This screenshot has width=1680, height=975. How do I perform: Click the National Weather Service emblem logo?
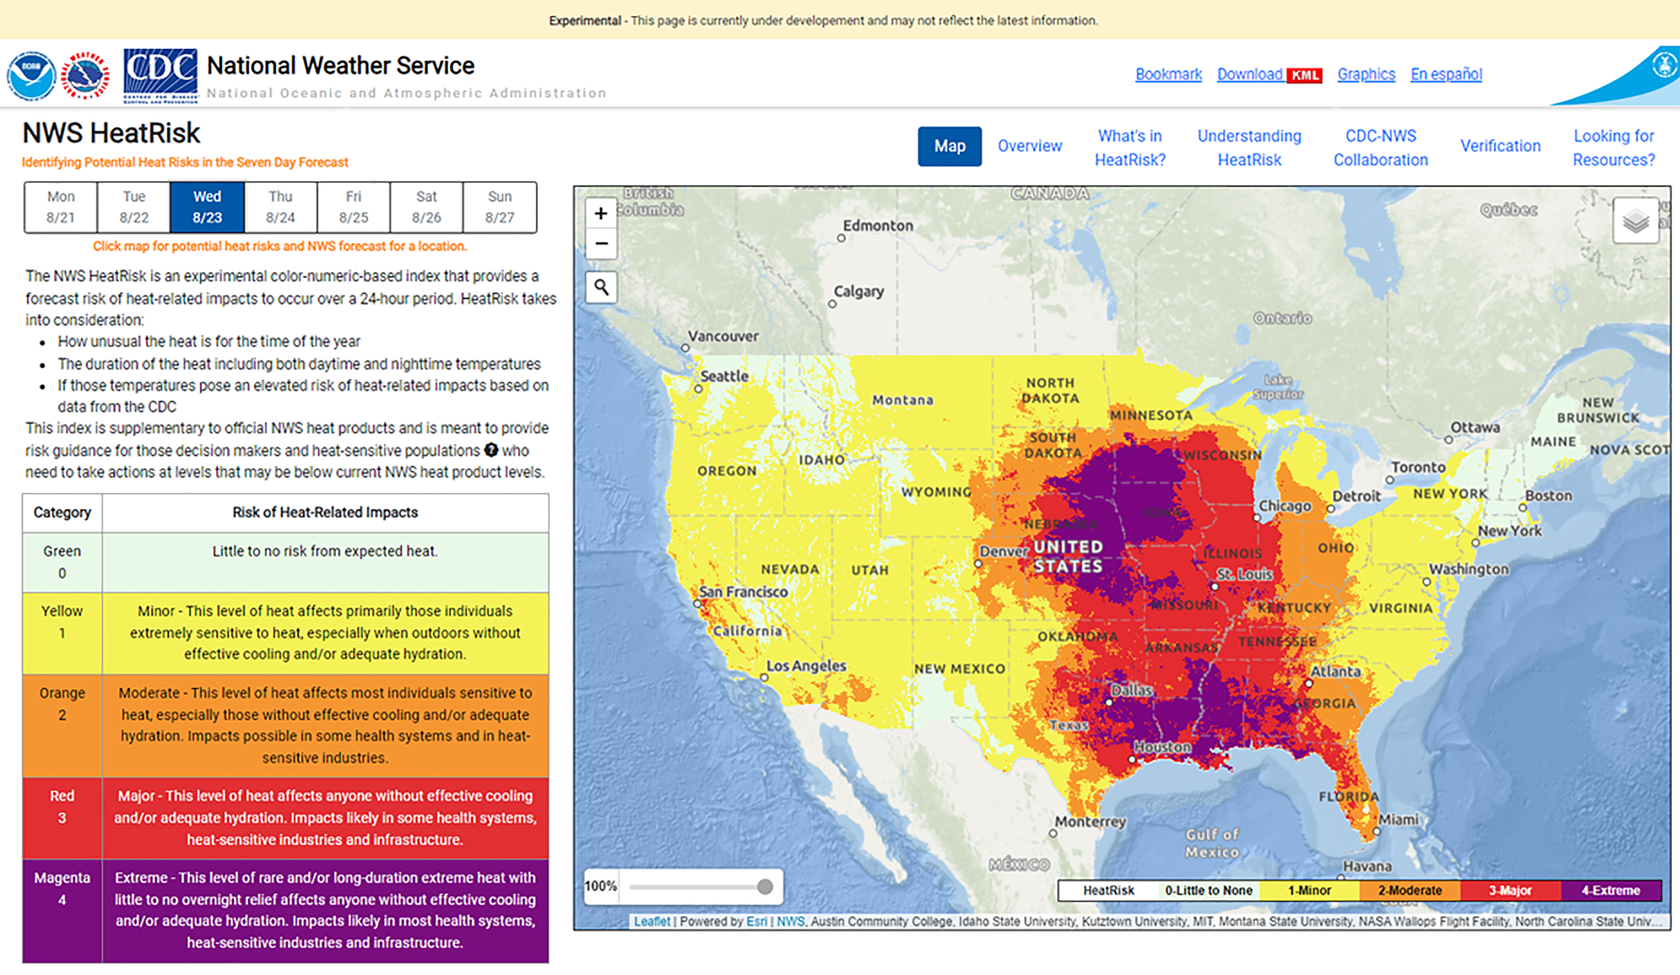[x=84, y=75]
